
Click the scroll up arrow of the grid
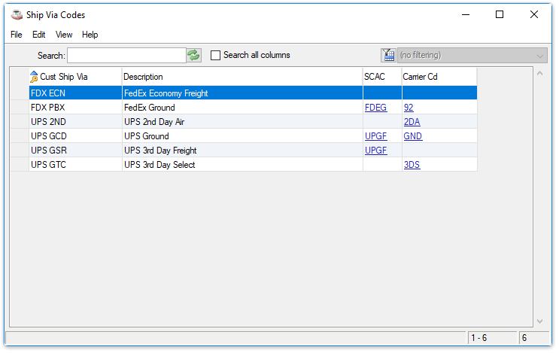click(539, 73)
